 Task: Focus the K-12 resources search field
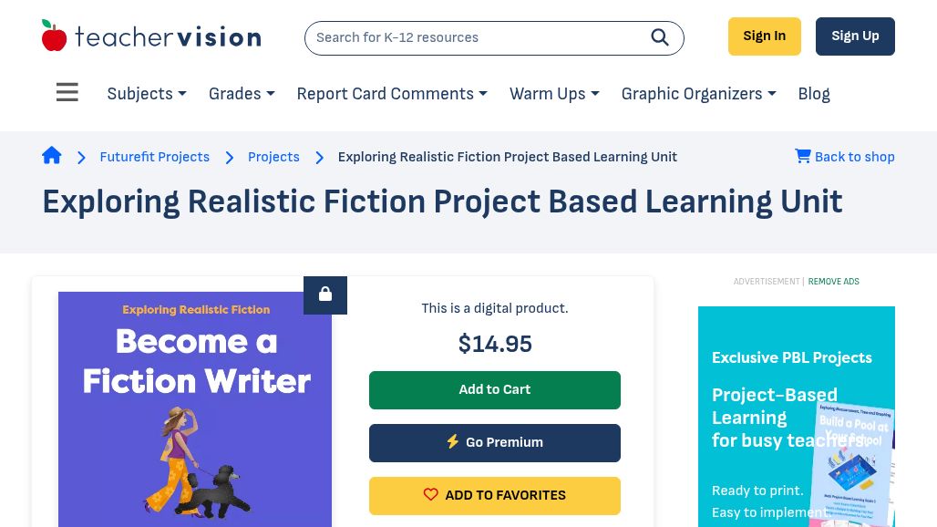(474, 37)
